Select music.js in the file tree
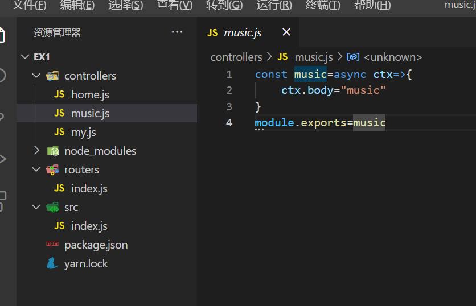This screenshot has height=306, width=476. tap(107, 113)
